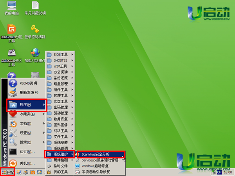
Task: Open the 常见问题说明 document icon
Action: click(35, 8)
